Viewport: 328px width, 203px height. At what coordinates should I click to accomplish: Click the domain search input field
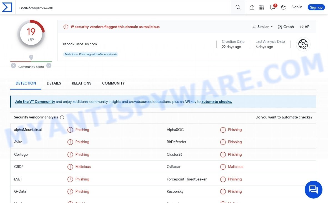pyautogui.click(x=123, y=7)
